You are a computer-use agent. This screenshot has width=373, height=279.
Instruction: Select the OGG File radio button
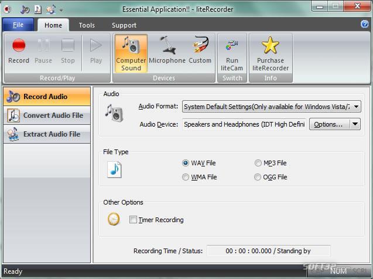click(x=258, y=177)
